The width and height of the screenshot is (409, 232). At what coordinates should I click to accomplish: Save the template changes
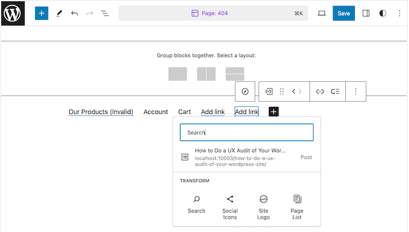(343, 13)
